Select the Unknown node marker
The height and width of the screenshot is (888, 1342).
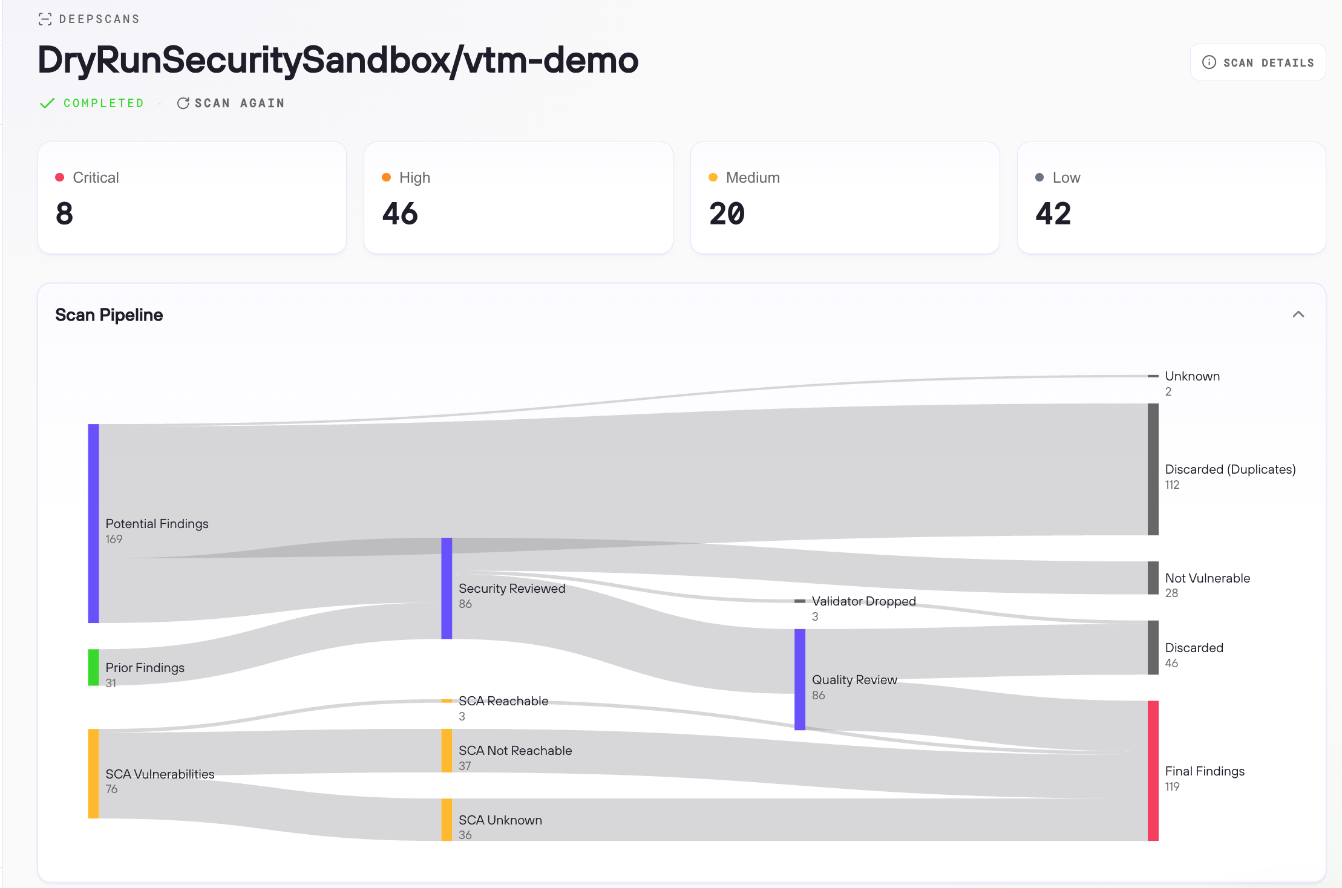1153,376
